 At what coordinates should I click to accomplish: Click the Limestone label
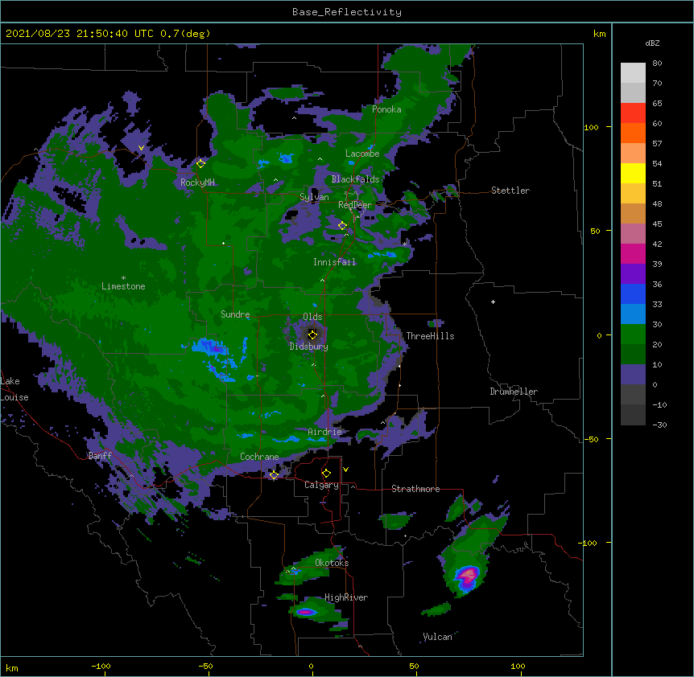pyautogui.click(x=123, y=286)
